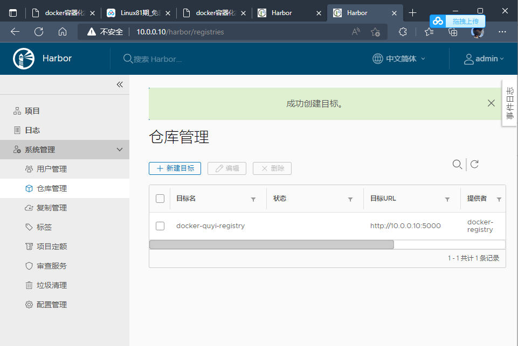Reload the page with refresh icon
Viewport: 518px width, 346px height.
[39, 32]
